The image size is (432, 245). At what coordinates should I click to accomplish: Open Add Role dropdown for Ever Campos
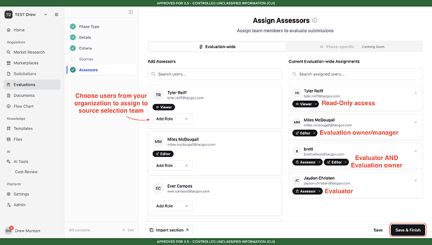172,206
